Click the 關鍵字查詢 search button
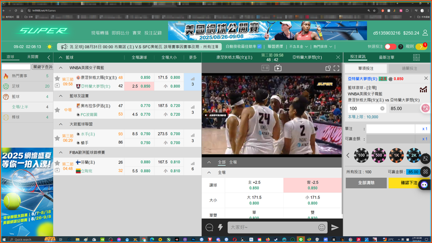The width and height of the screenshot is (432, 243). click(42, 67)
